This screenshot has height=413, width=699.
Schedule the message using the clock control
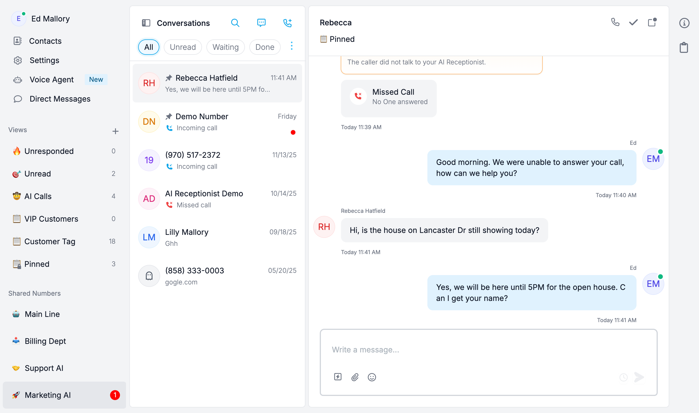pyautogui.click(x=623, y=377)
